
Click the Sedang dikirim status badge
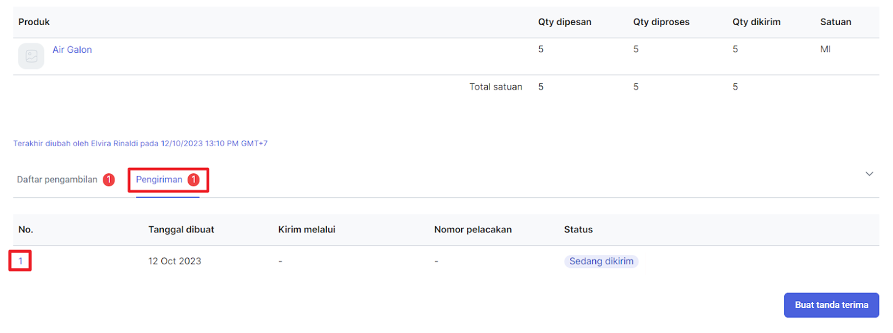click(x=601, y=261)
